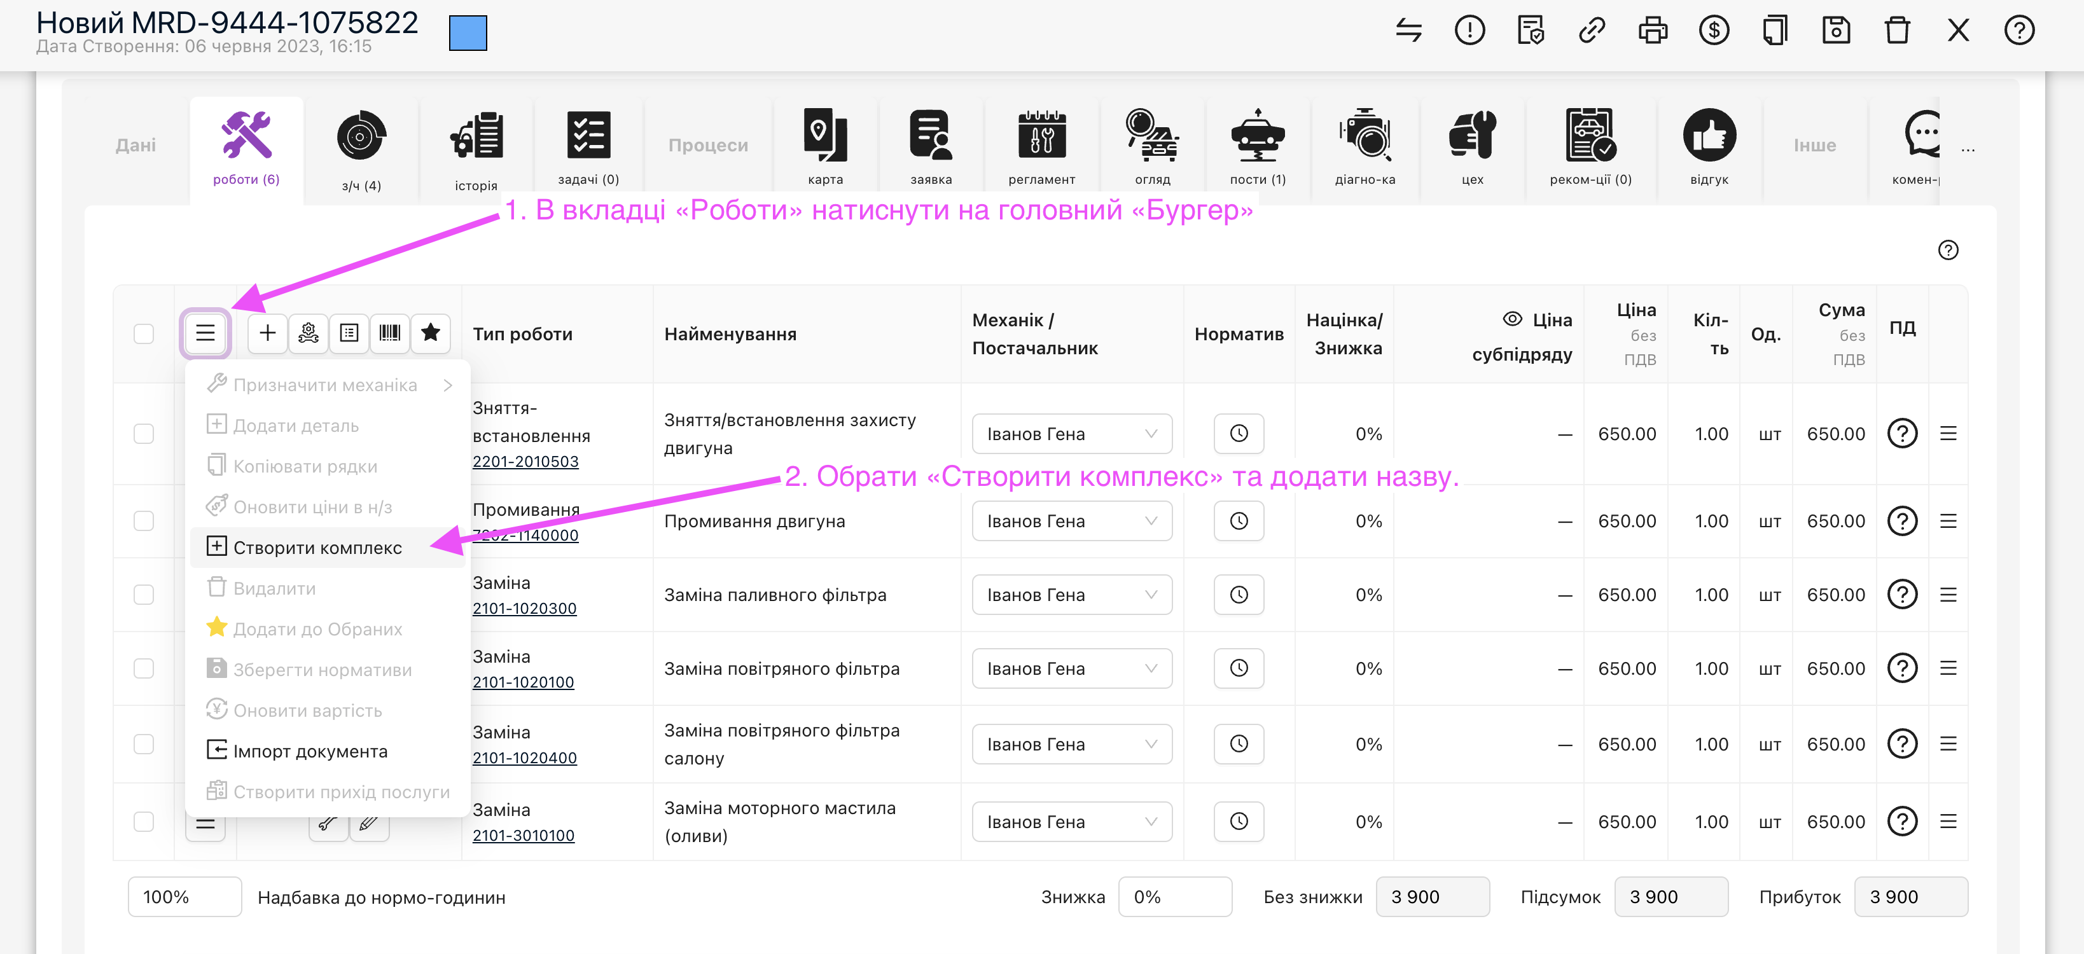
Task: Check the Зняття/встановлення захисту двигуна row checkbox
Action: 144,434
